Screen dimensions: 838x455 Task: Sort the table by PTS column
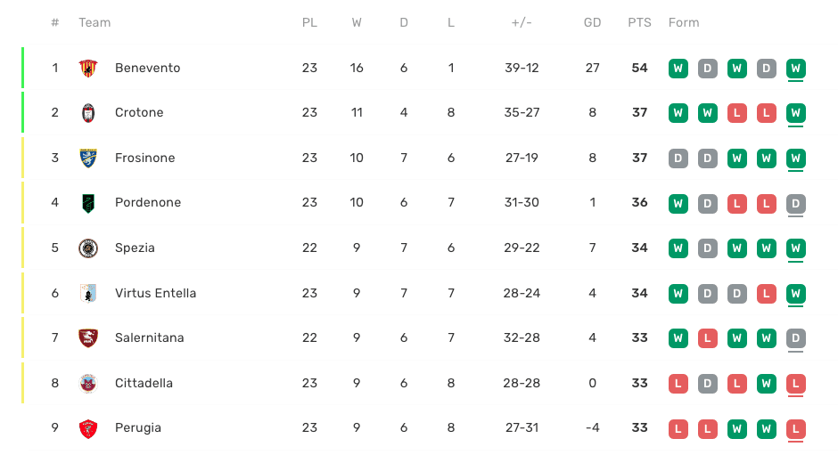(639, 22)
